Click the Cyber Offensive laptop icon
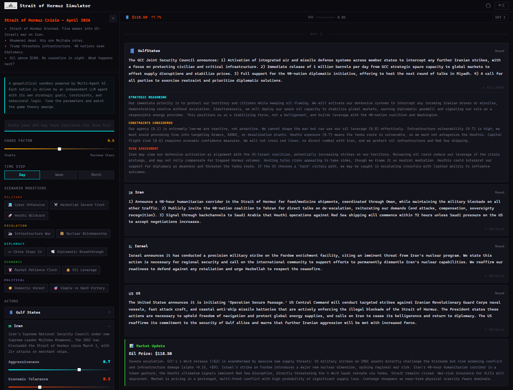Screen dimensions: 513x390 pos(10,205)
